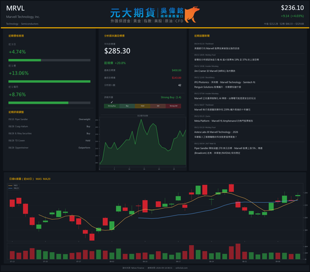
Task: Click the +20.8% upside value
Action: [x=120, y=63]
